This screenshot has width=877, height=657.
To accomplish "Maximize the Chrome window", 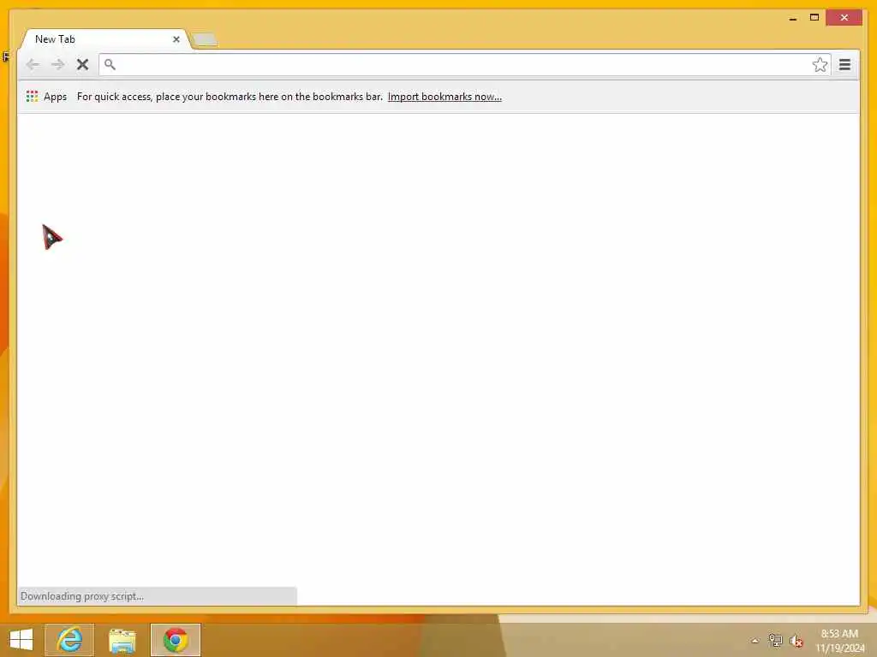I will (814, 18).
